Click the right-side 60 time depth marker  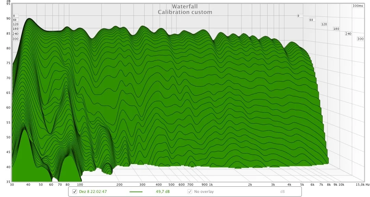[x=311, y=20]
